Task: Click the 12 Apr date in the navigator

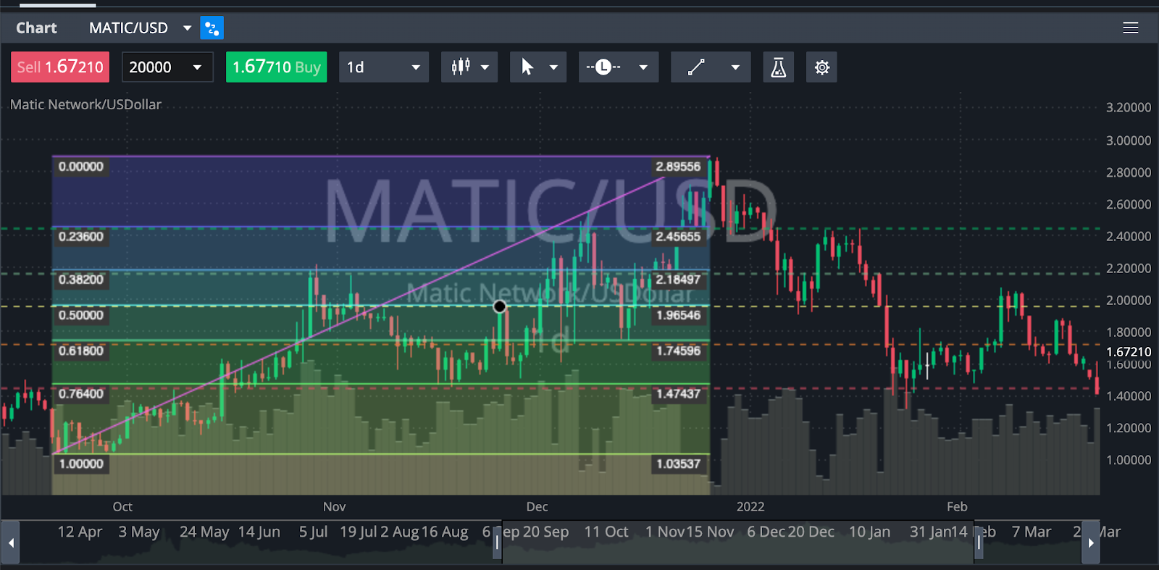Action: (80, 532)
